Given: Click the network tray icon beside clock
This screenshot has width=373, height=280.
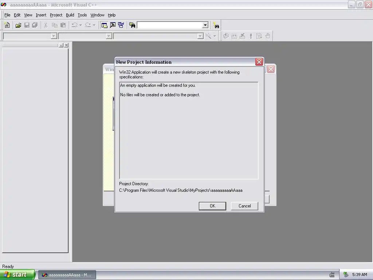Looking at the screenshot, I should 346,275.
